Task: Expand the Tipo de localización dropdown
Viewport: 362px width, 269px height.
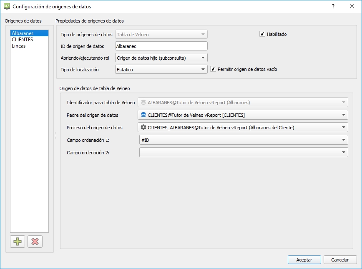Action: point(161,70)
